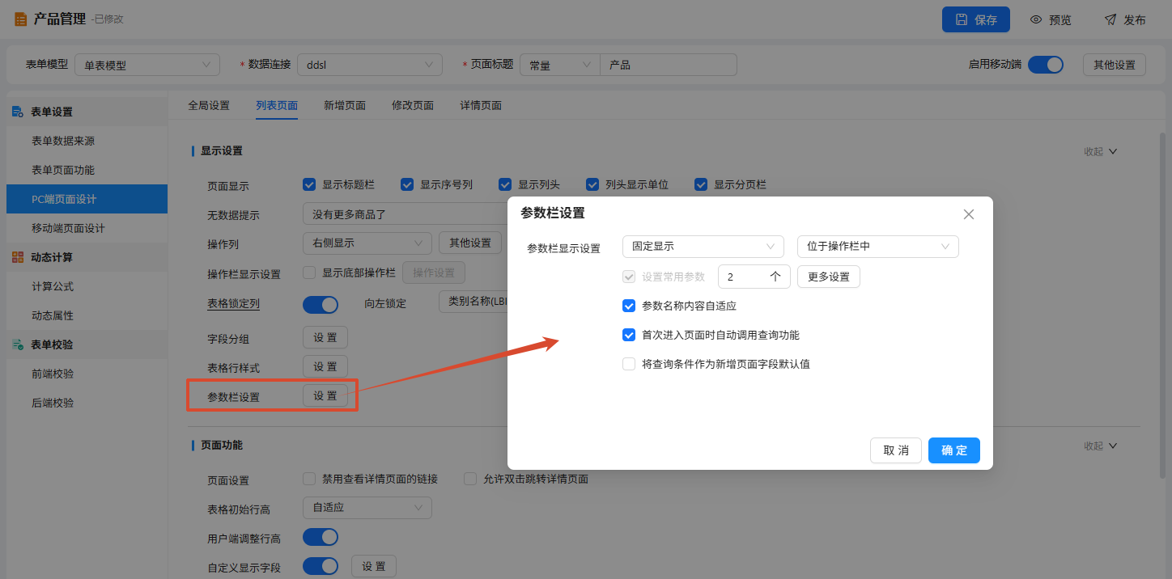Image resolution: width=1172 pixels, height=579 pixels.
Task: Switch to 新增页面 tab
Action: point(345,105)
